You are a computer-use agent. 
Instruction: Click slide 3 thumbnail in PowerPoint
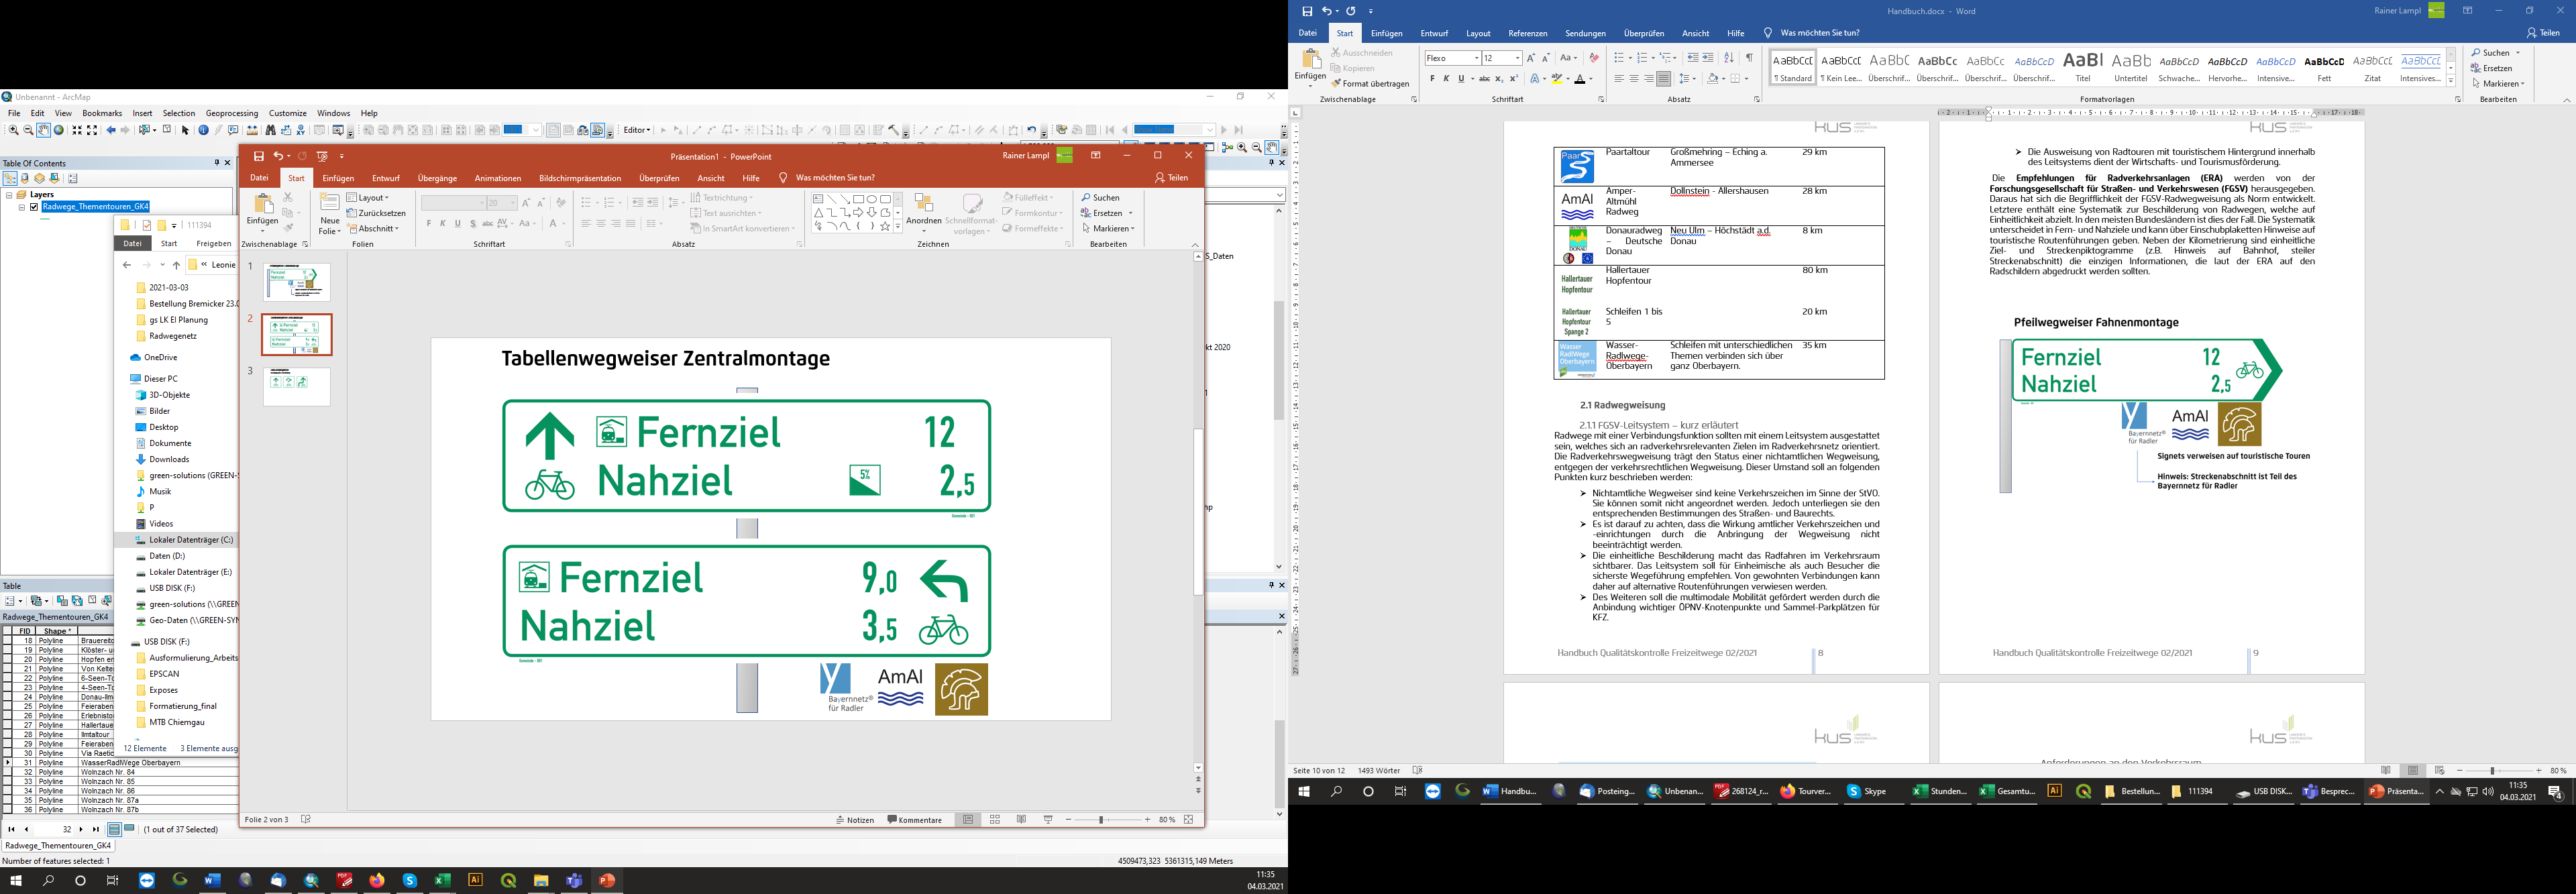[297, 386]
